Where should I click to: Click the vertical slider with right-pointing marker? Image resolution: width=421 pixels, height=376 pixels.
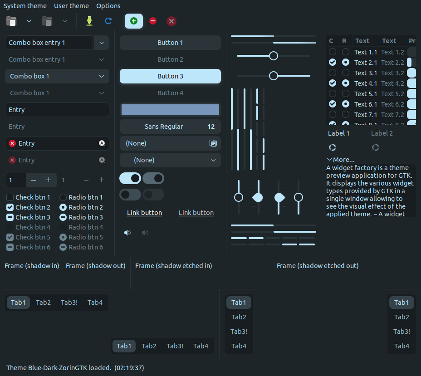coord(279,198)
